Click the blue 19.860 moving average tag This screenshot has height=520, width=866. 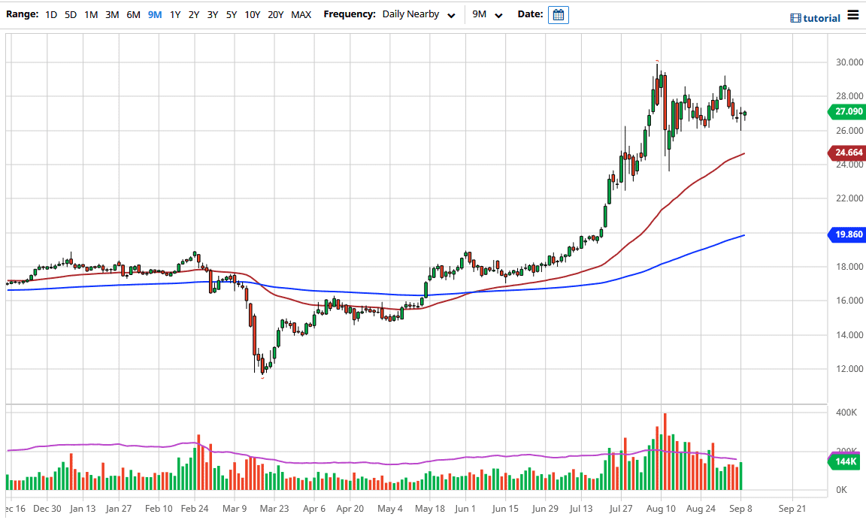[x=846, y=235]
